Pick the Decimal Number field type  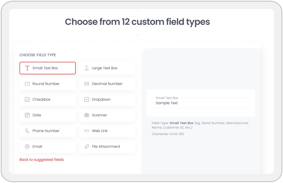(107, 84)
